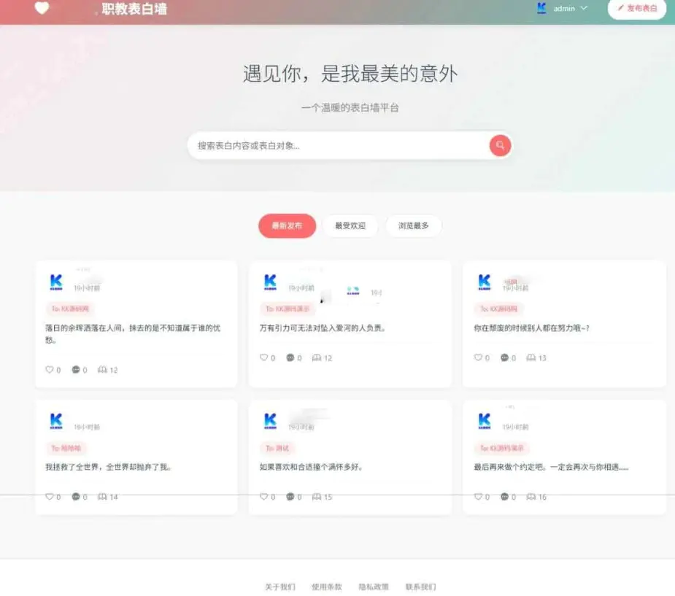Click the To: 测试 tag on 如果喜欢和合适 post

point(277,448)
